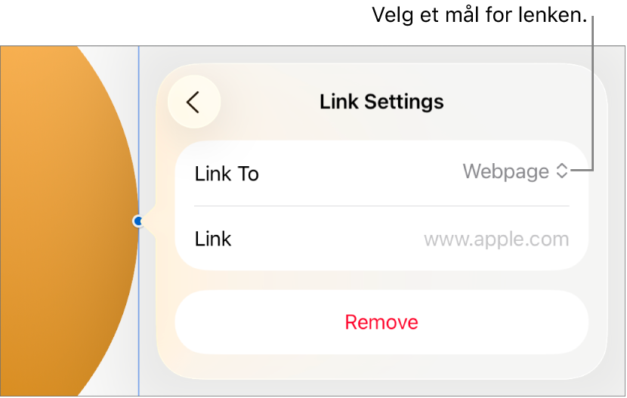The height and width of the screenshot is (398, 627).
Task: Select the orange circle shape
Action: 64,221
